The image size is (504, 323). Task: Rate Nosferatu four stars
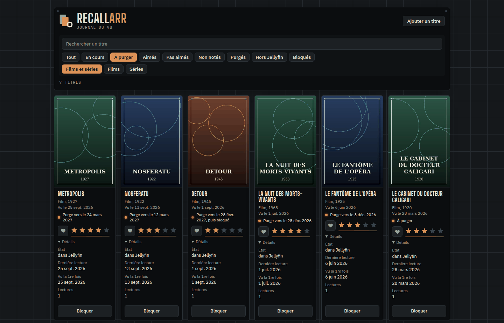(165, 230)
